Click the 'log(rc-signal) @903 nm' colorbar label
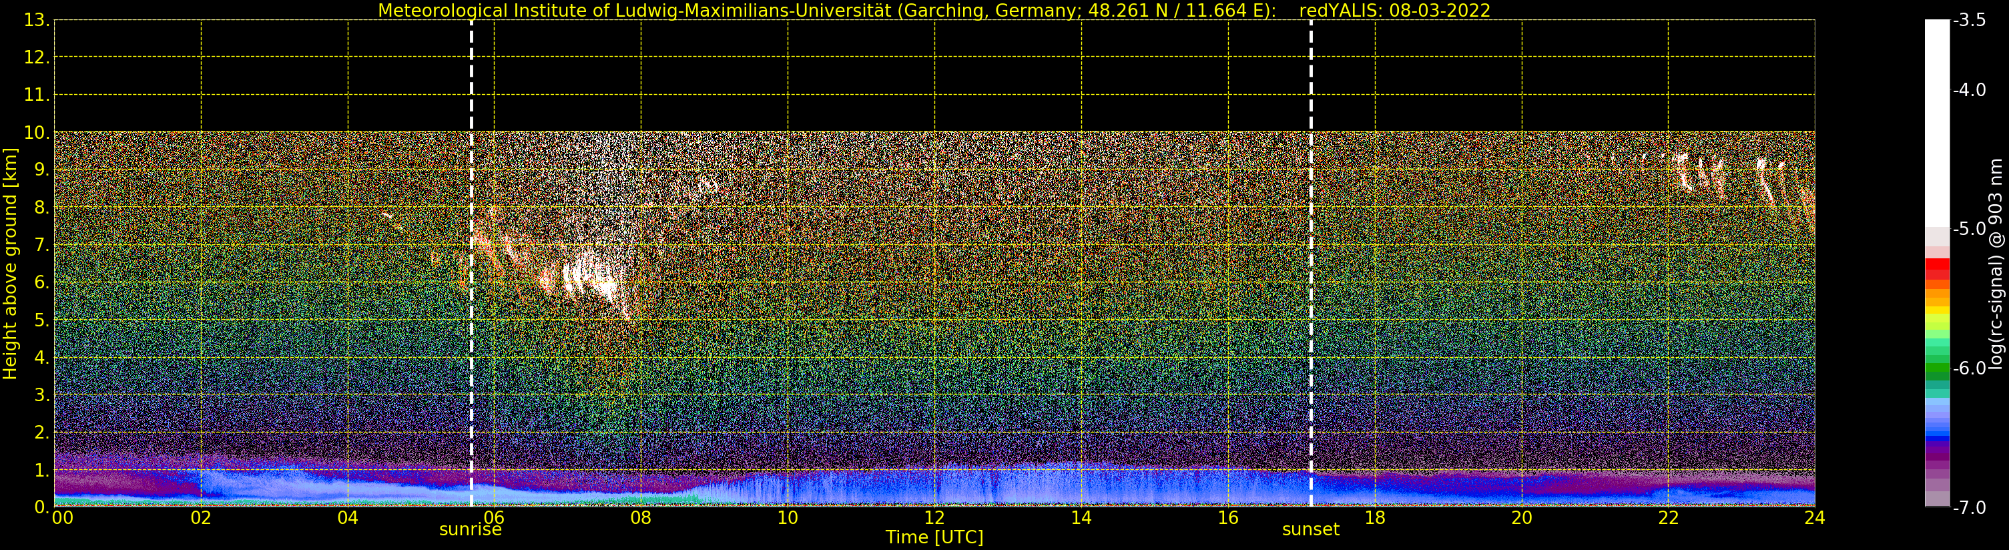 click(1995, 264)
